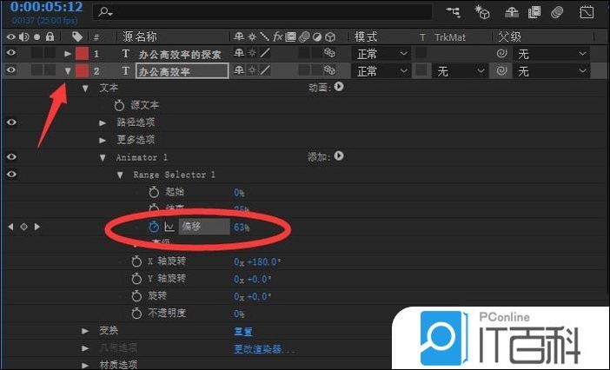Viewport: 610px width, 370px height.
Task: Click the label tag column header icon
Action: pos(77,37)
